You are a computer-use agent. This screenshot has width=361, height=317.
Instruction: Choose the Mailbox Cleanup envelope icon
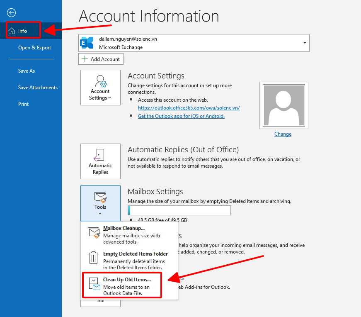pos(94,233)
